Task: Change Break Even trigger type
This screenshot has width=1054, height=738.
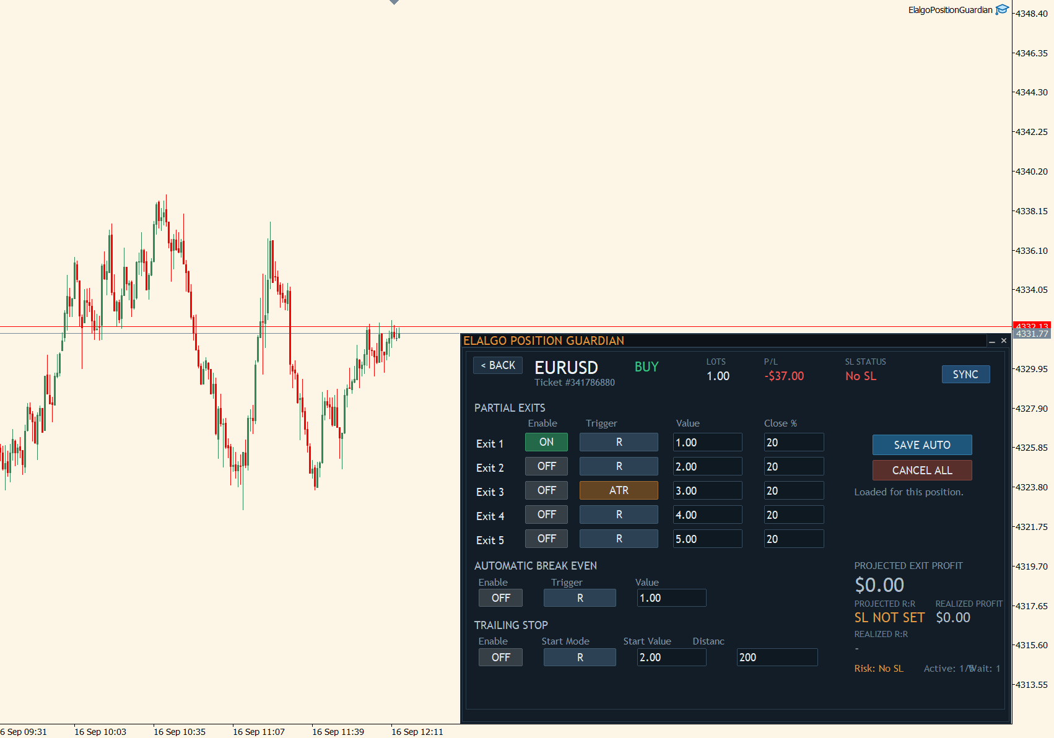Action: [580, 598]
